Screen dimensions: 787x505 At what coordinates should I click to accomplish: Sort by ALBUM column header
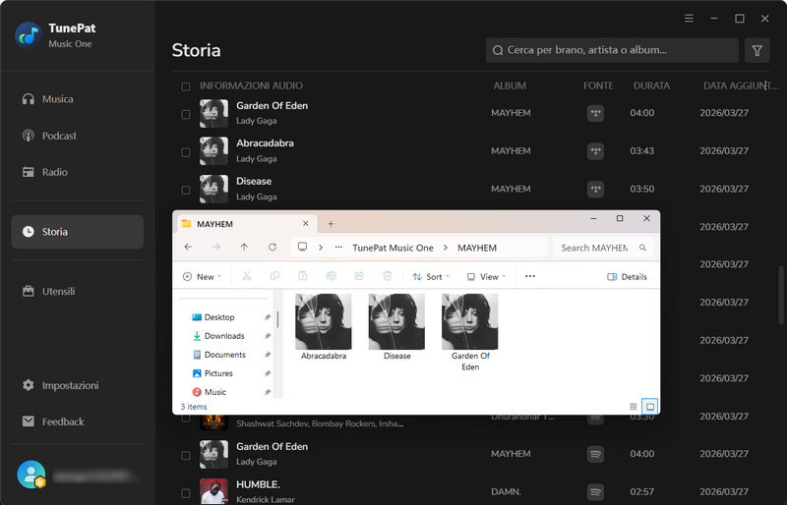pos(510,85)
